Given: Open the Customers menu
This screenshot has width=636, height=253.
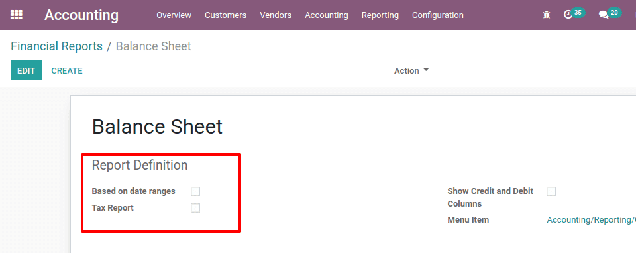Looking at the screenshot, I should click(x=225, y=15).
